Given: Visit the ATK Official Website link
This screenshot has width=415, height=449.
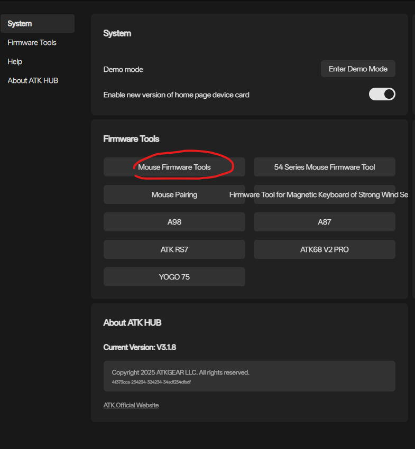Looking at the screenshot, I should coord(131,405).
